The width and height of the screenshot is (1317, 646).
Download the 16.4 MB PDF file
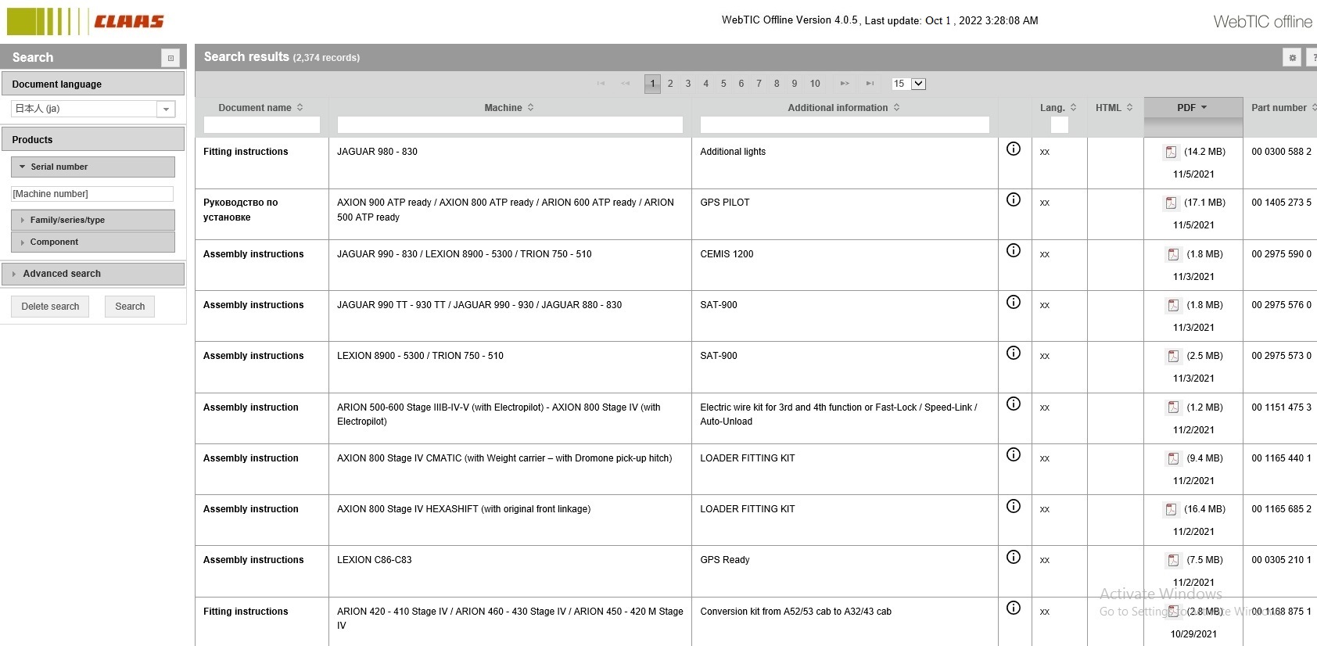pos(1171,509)
